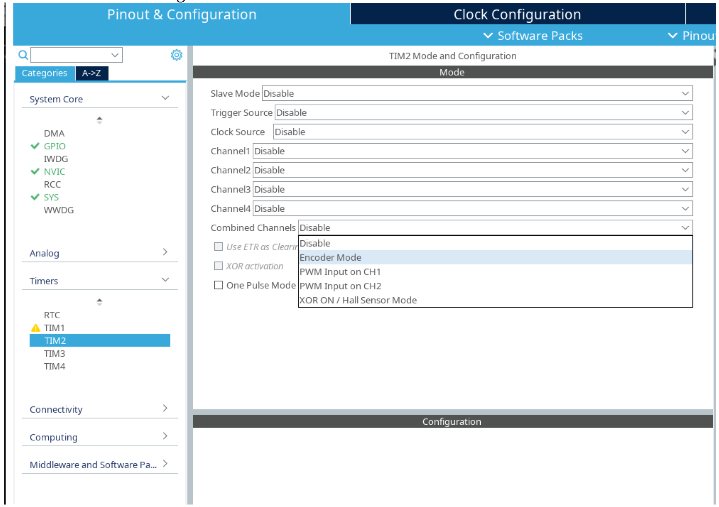Click the search magnifier icon
The height and width of the screenshot is (507, 719).
coord(23,55)
